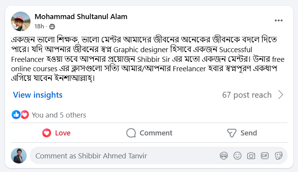Click the Comment button

tap(149, 133)
